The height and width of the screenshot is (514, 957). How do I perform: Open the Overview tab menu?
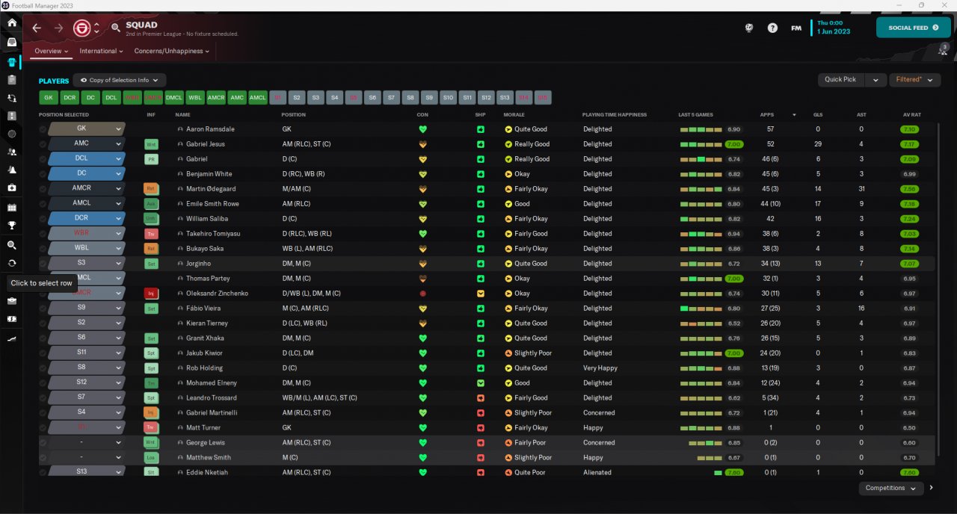coord(51,52)
